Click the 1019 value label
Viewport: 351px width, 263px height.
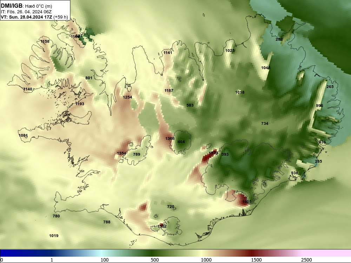tap(54, 236)
